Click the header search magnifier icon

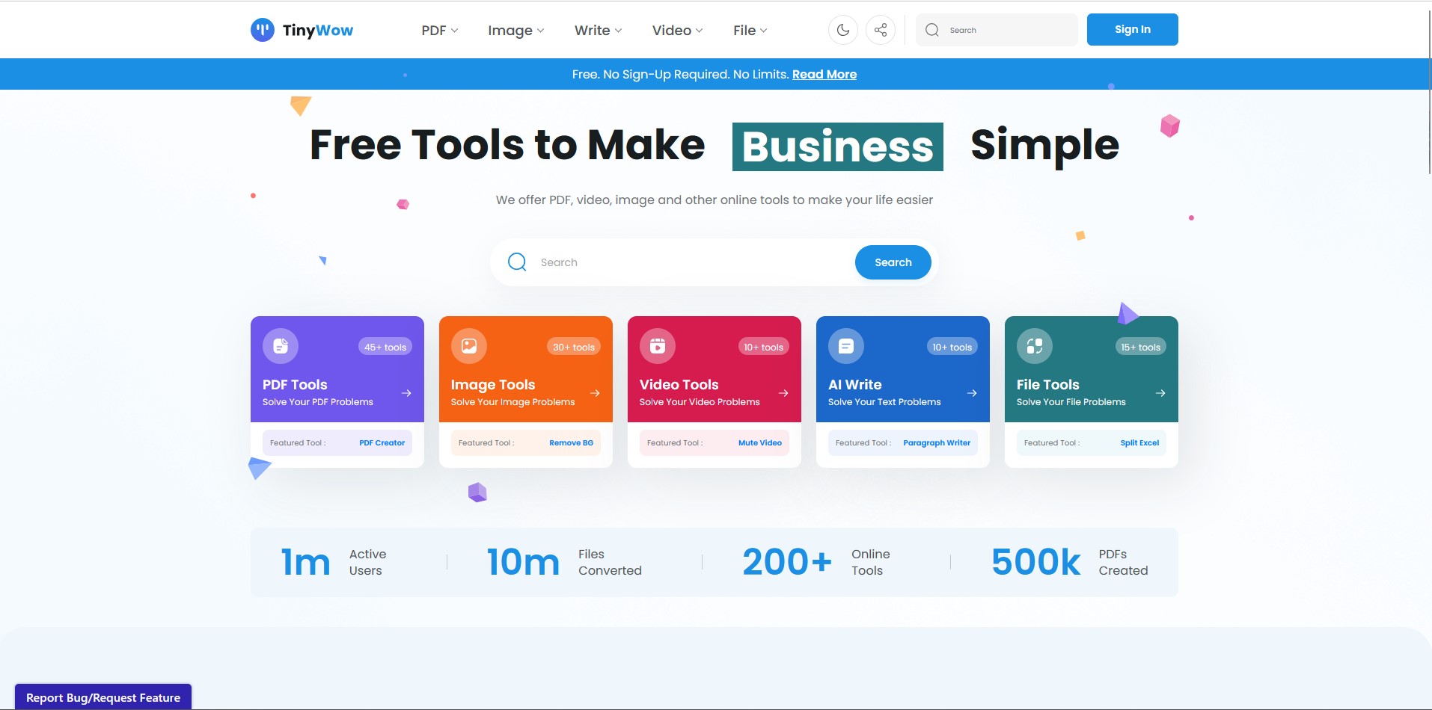click(x=931, y=30)
